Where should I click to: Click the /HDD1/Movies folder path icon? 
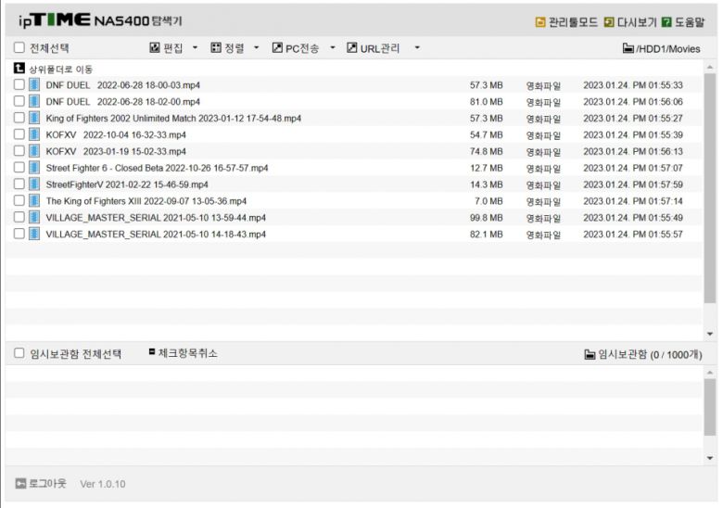click(x=628, y=48)
